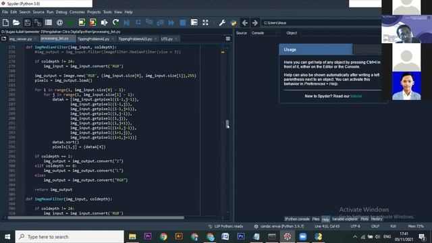The height and width of the screenshot is (243, 432).
Task: Click the taskbar search box
Action: [x=70, y=237]
